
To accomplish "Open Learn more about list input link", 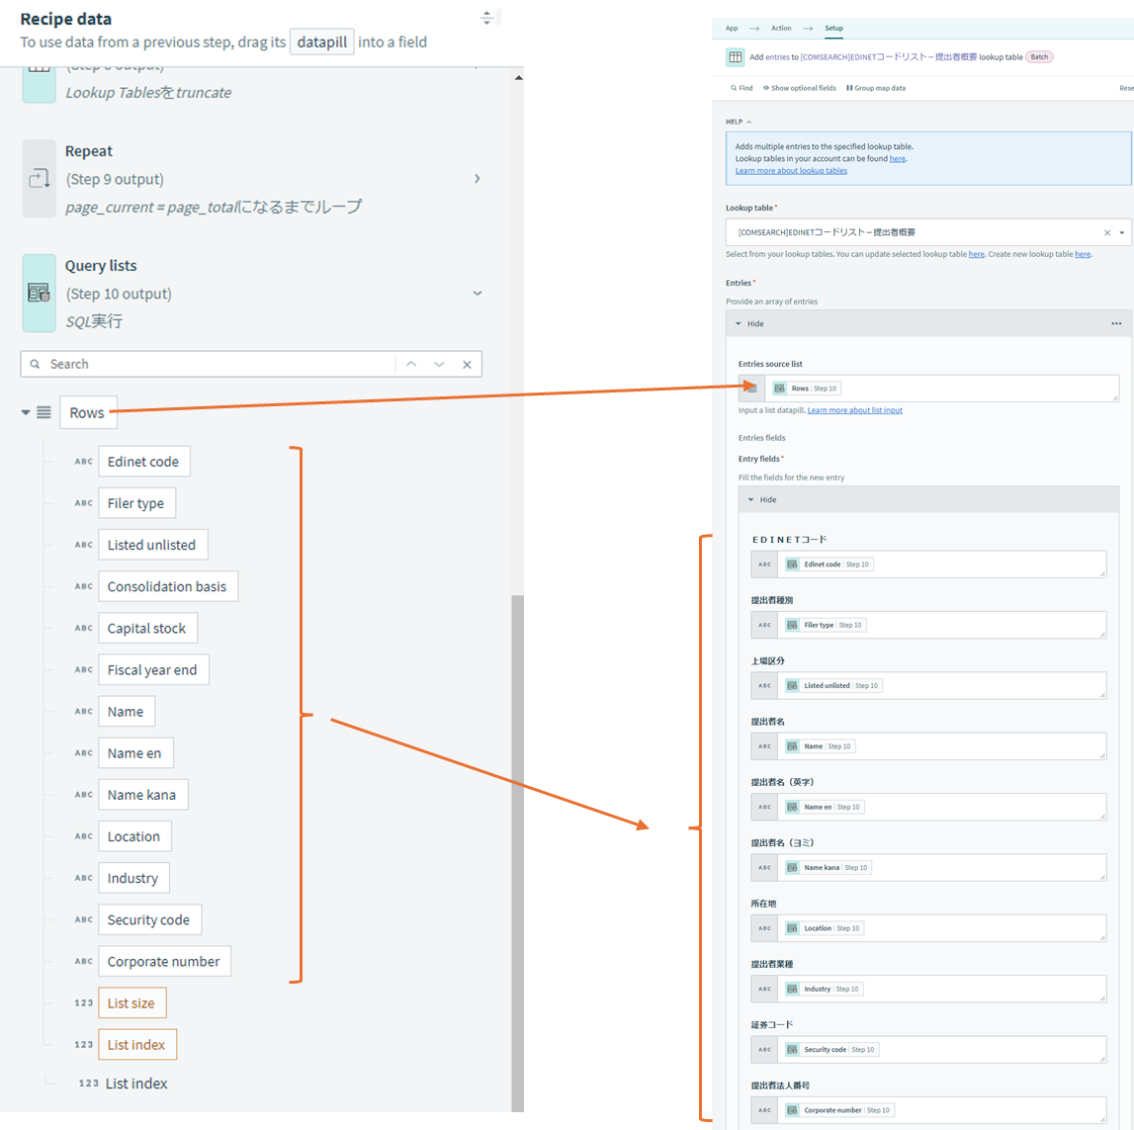I will pos(855,410).
